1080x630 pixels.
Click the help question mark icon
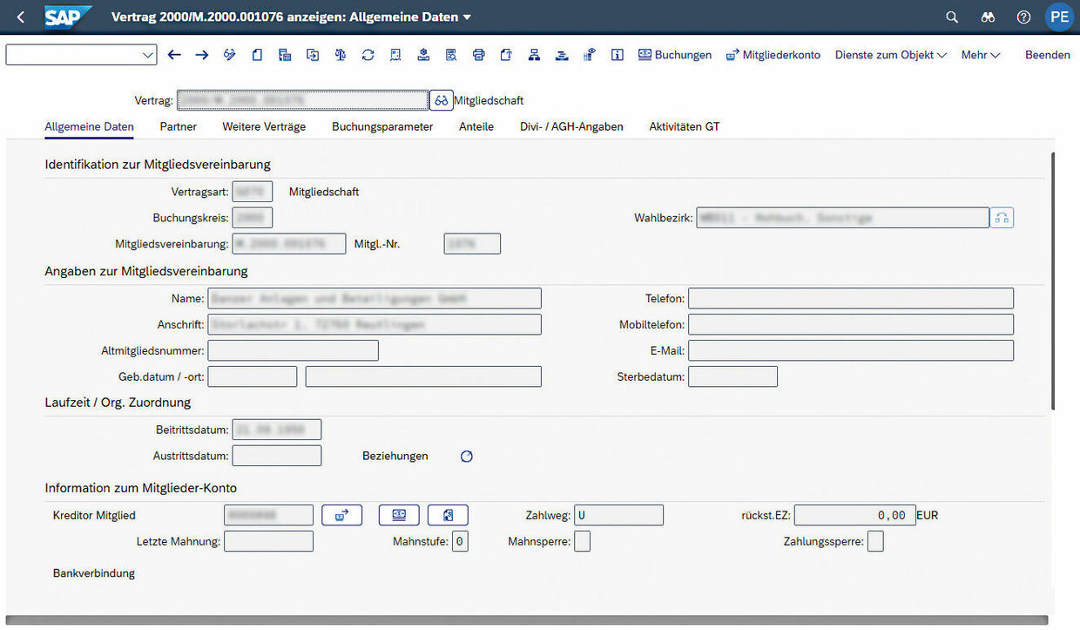1023,17
